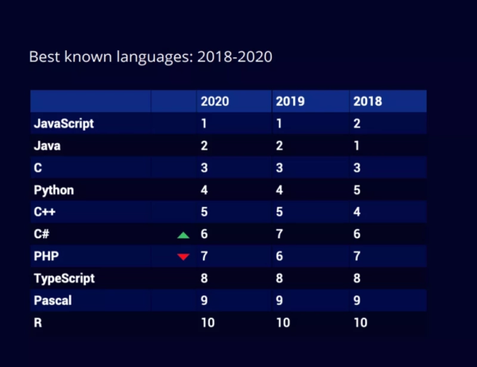The width and height of the screenshot is (477, 367).
Task: Select the TypeScript row label
Action: [x=64, y=279]
